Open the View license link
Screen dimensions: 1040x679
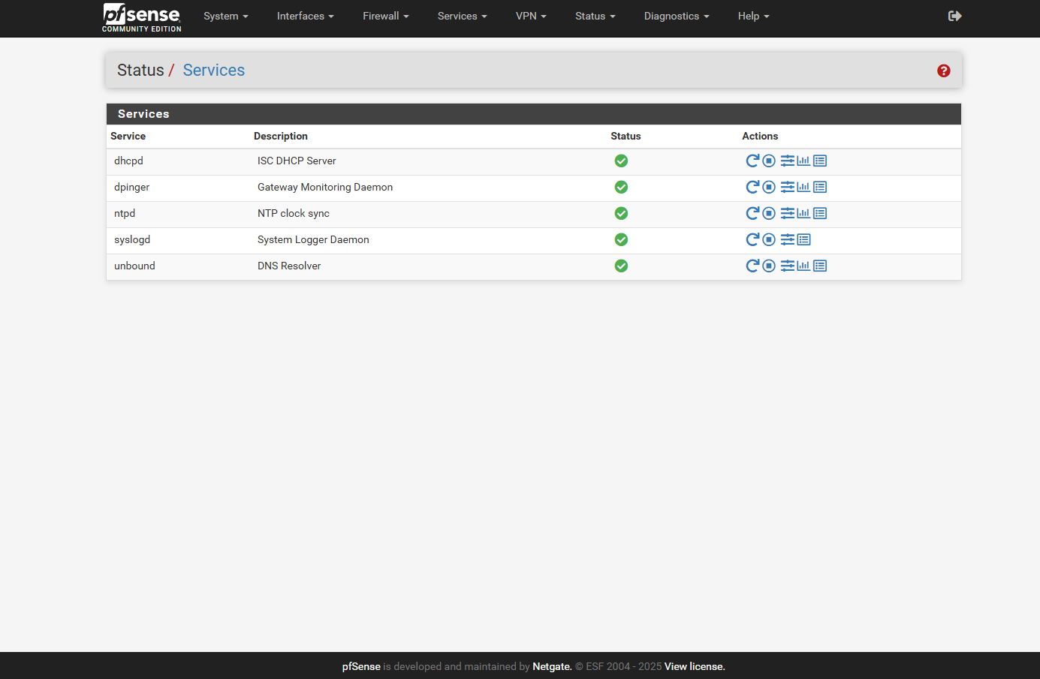coord(695,666)
